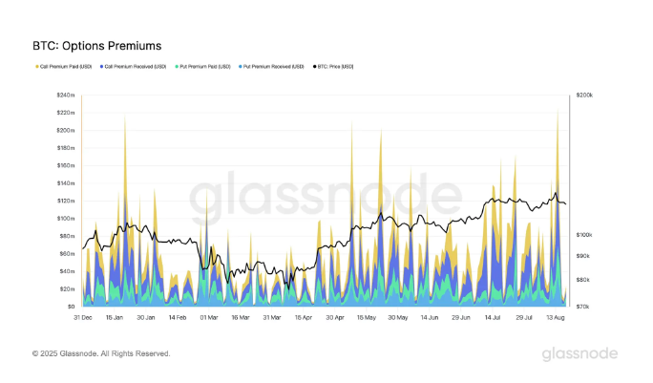Image resolution: width=653 pixels, height=383 pixels.
Task: Click the "29 Jul" date label
Action: tap(524, 317)
